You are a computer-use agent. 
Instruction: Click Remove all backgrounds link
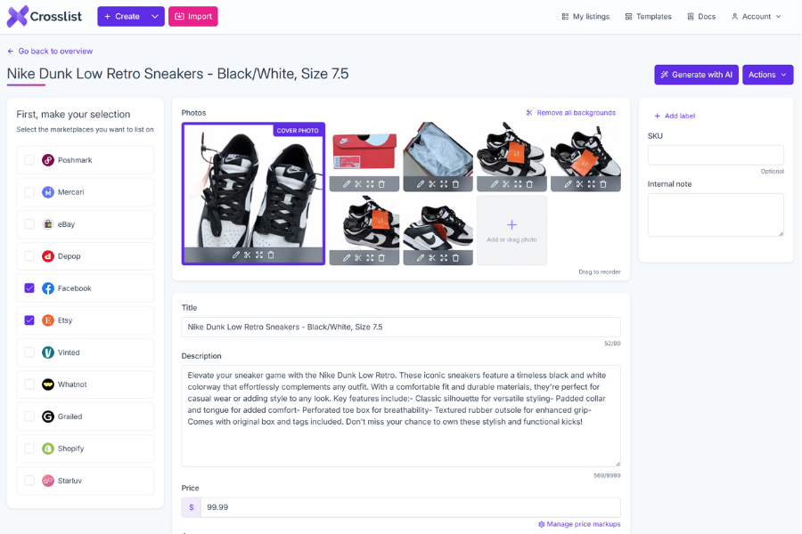coord(571,113)
